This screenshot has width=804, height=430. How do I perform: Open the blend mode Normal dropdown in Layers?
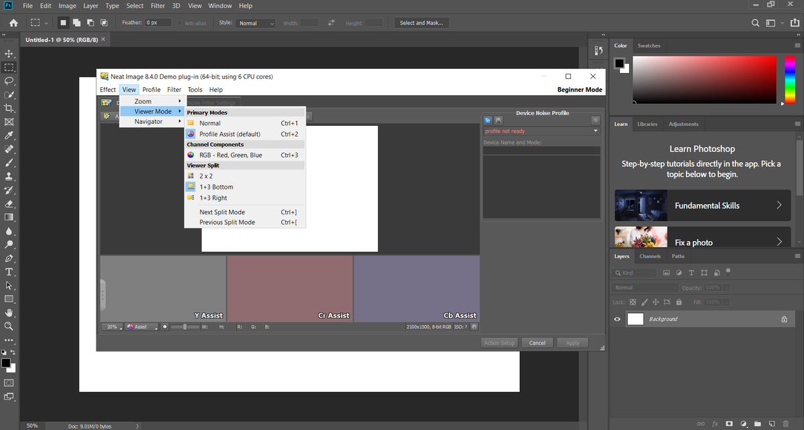pyautogui.click(x=644, y=287)
